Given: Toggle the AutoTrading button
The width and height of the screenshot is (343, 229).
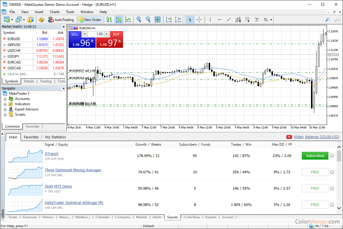Looking at the screenshot, I should click(61, 20).
